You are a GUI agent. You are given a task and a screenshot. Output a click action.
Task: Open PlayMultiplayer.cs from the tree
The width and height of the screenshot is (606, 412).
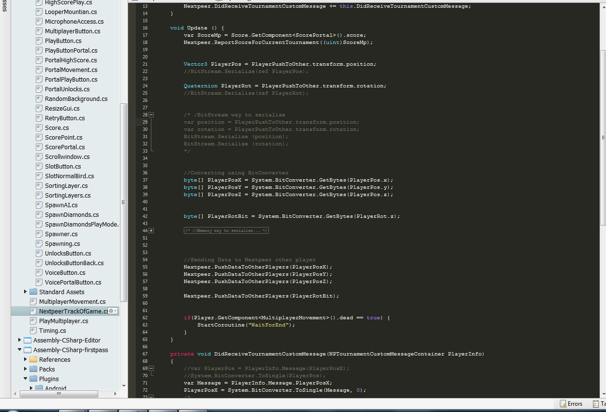(x=63, y=321)
